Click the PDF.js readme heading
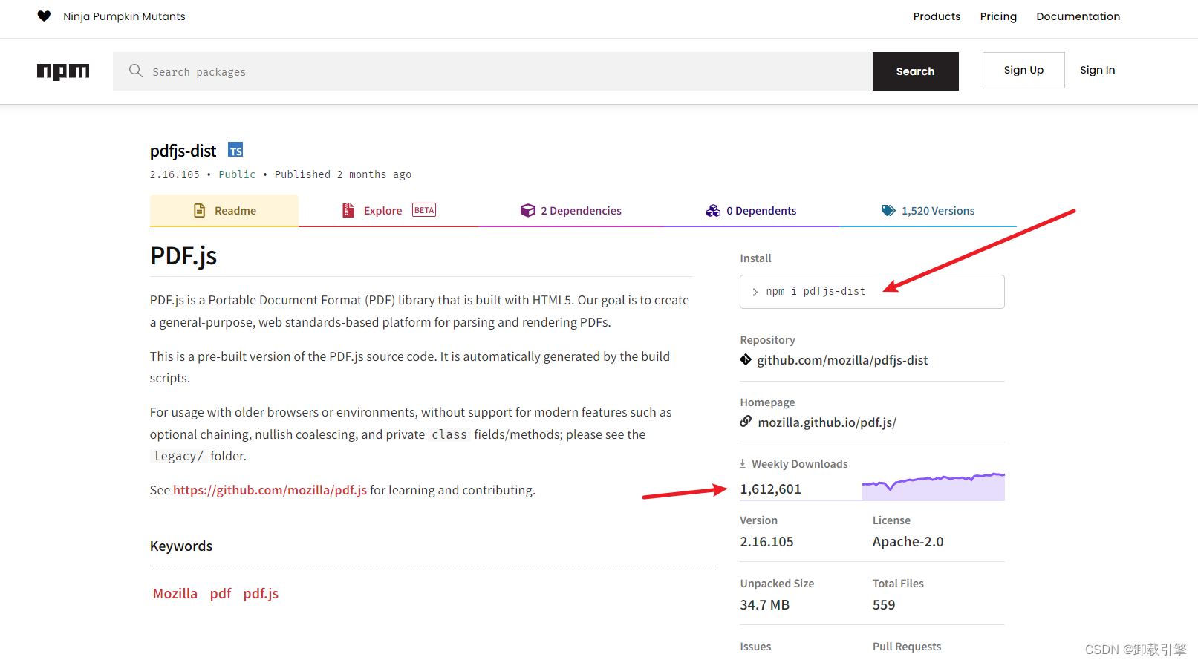This screenshot has height=663, width=1198. pyautogui.click(x=183, y=256)
